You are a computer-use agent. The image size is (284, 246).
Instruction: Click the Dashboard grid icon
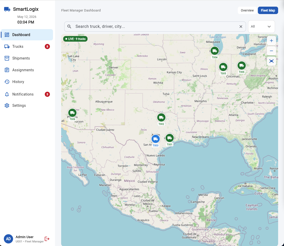click(x=7, y=35)
